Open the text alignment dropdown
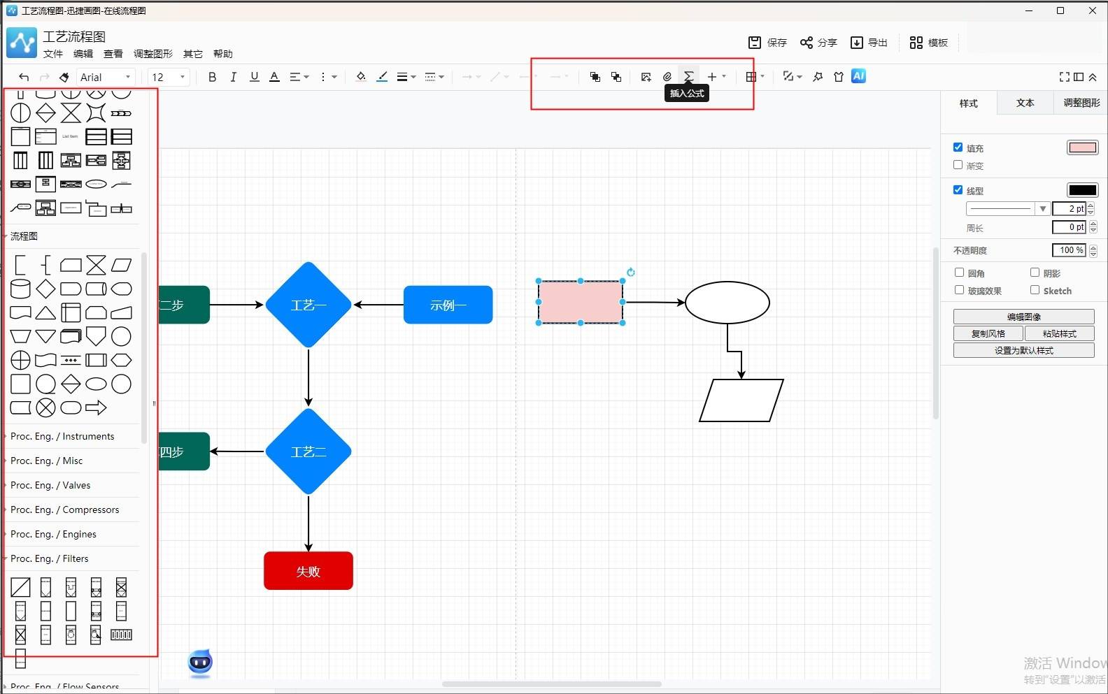Viewport: 1108px width, 694px height. tap(299, 77)
